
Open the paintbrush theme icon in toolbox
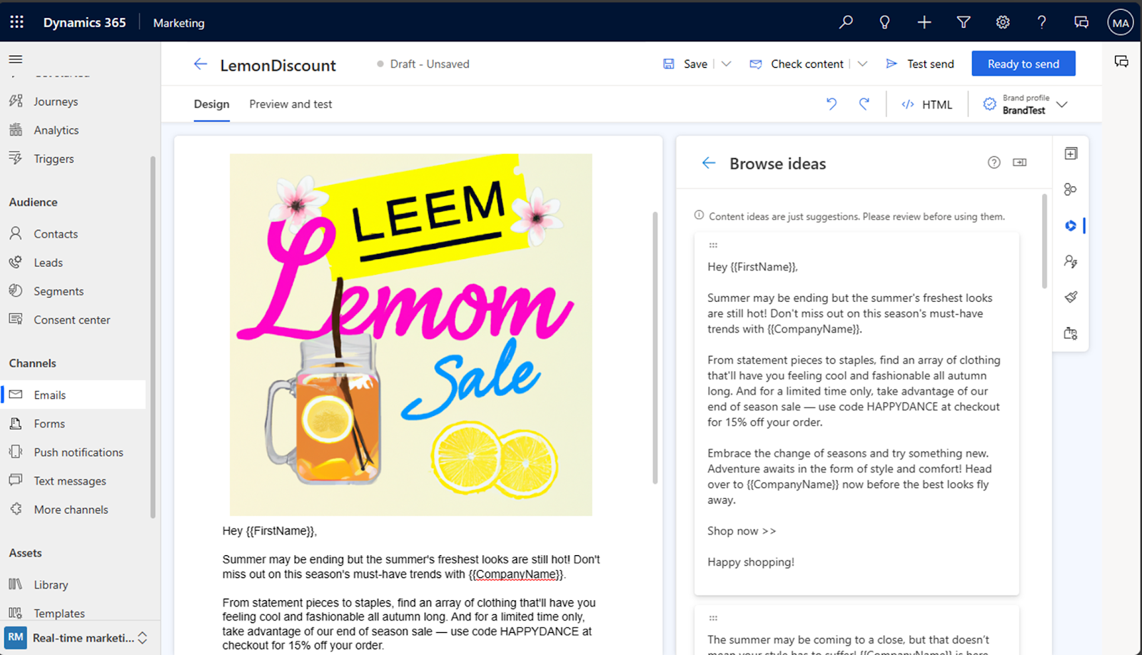click(1071, 297)
